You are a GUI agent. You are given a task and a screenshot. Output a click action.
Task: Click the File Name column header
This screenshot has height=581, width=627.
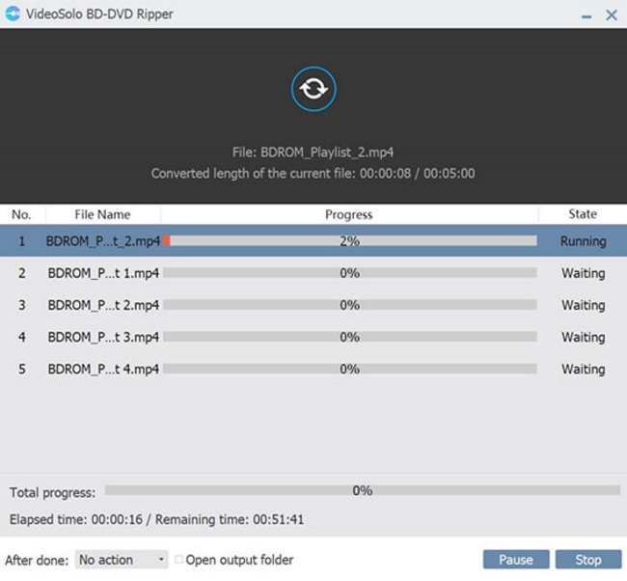(x=102, y=215)
